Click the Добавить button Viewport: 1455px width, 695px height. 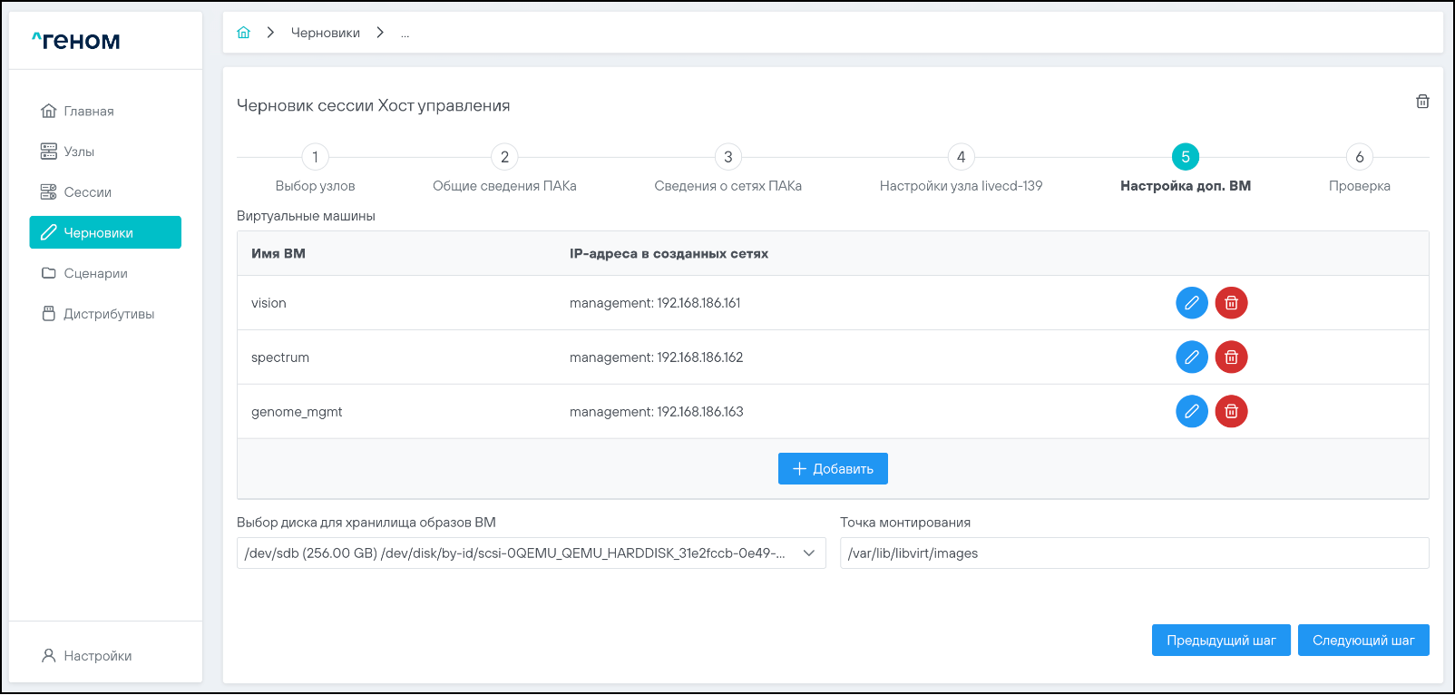click(x=832, y=469)
